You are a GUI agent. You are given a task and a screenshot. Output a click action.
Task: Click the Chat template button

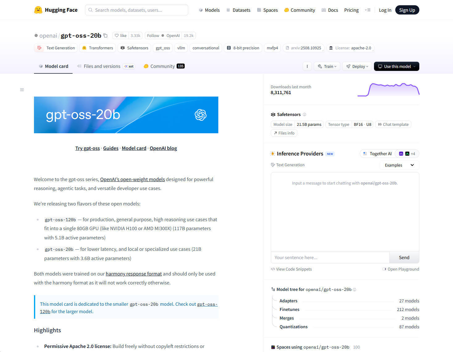coord(393,125)
